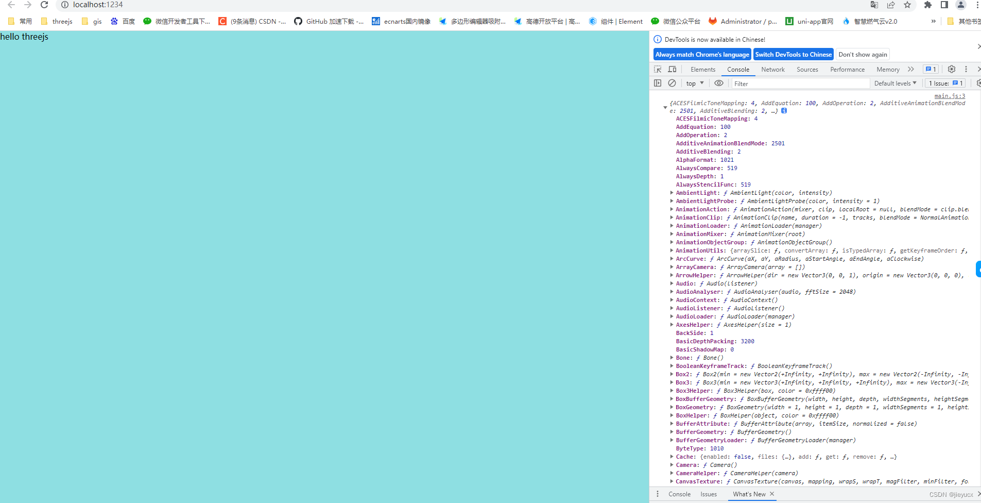Image resolution: width=981 pixels, height=503 pixels.
Task: Click into the console Filter field
Action: pyautogui.click(x=800, y=83)
